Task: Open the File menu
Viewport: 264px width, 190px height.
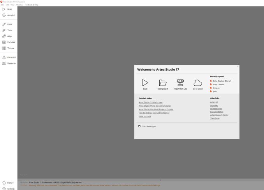Action: pyautogui.click(x=2, y=5)
